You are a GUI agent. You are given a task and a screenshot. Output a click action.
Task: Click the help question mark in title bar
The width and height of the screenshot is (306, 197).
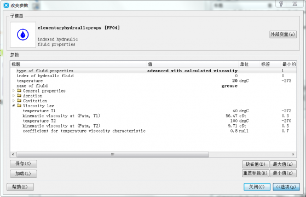point(281,4)
